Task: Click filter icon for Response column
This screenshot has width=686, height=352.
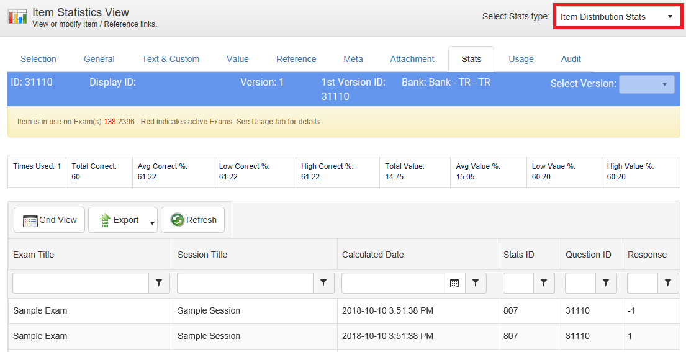Action: (668, 283)
